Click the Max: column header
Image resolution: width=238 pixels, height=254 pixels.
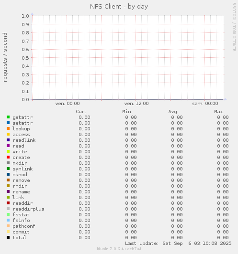pyautogui.click(x=219, y=112)
